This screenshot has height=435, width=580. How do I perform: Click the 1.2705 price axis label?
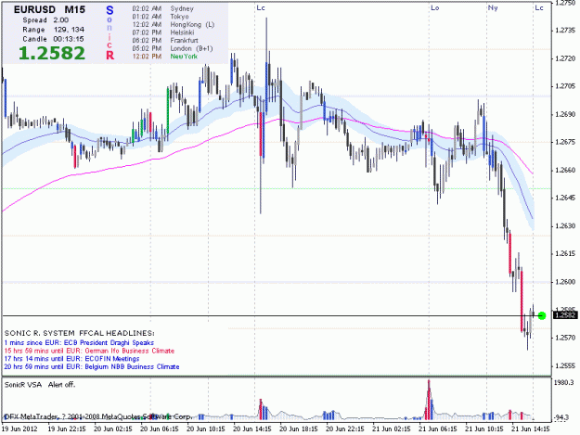[565, 86]
